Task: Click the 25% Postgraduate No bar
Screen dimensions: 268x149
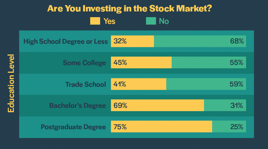Action: [229, 127]
